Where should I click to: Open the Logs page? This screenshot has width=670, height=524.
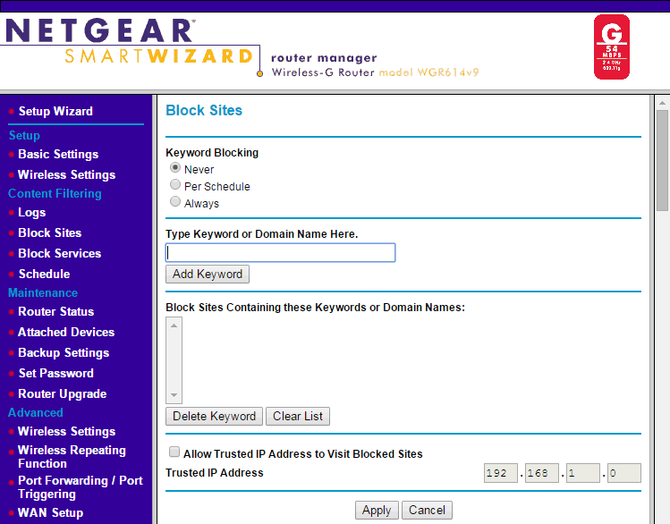pos(31,212)
